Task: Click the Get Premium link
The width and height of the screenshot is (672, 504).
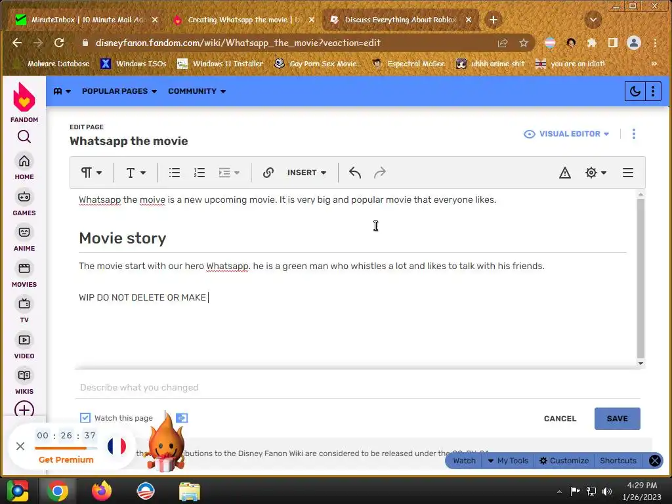Action: [x=66, y=459]
